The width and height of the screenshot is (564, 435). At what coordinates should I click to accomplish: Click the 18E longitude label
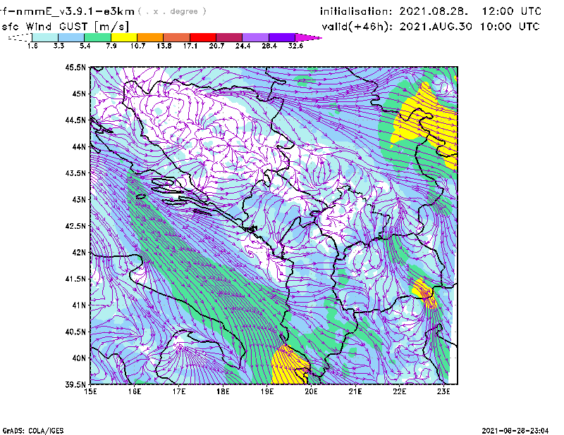223,391
